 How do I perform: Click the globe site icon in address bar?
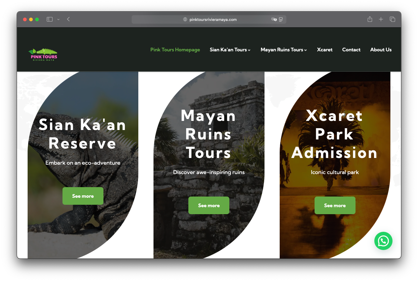[185, 19]
